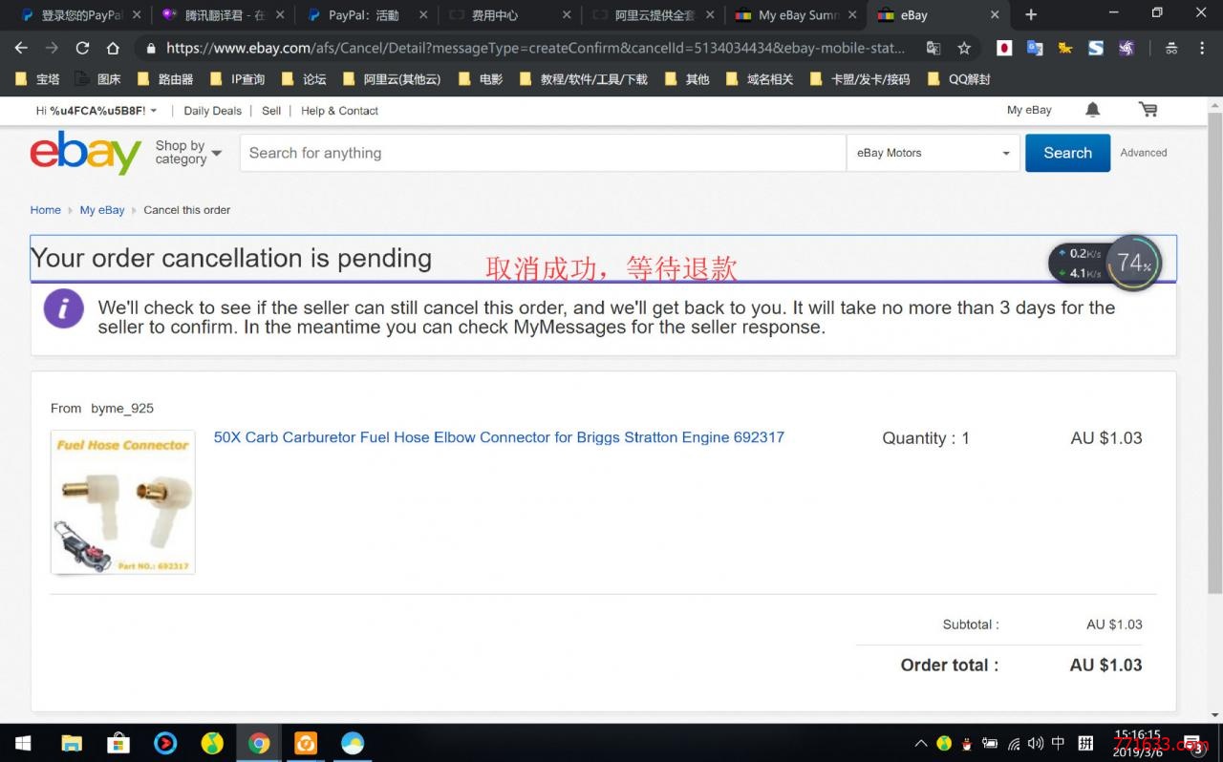Image resolution: width=1223 pixels, height=762 pixels.
Task: Go back to the previous page
Action: coord(21,48)
